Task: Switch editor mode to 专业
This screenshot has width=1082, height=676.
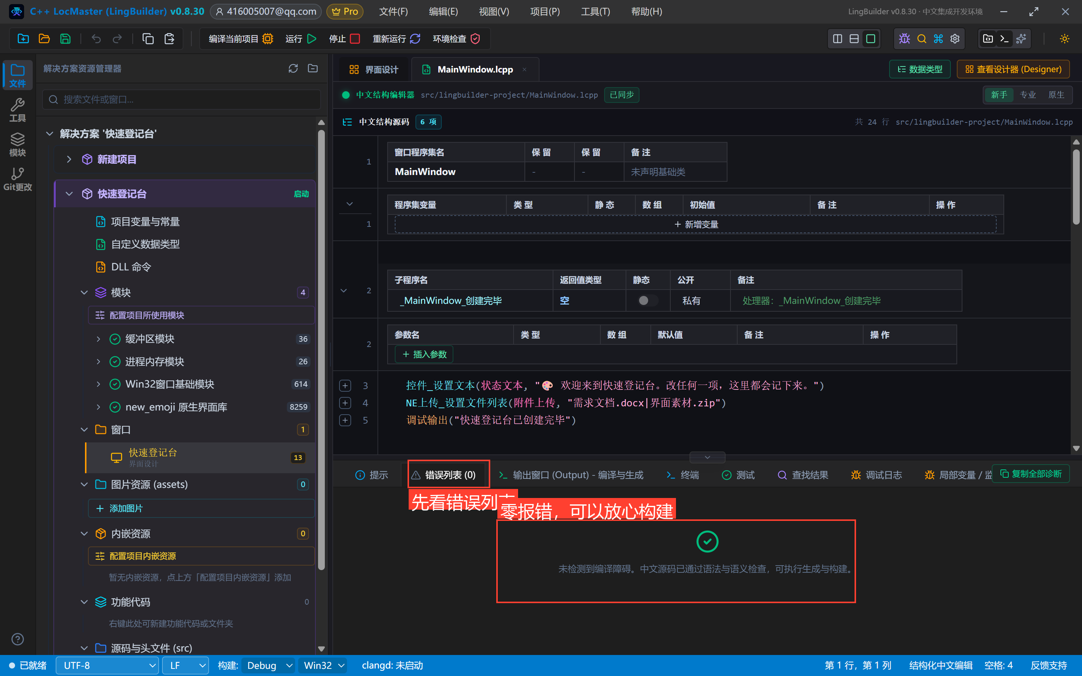Action: (x=1027, y=95)
